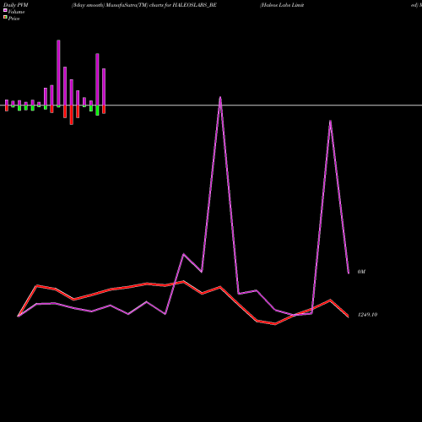422x422 pixels.
Task: Select the Price legend label
Action: [14, 19]
